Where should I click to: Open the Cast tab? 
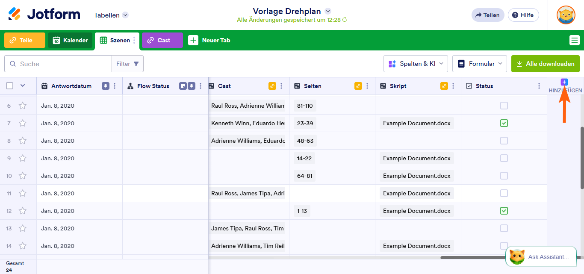point(162,40)
